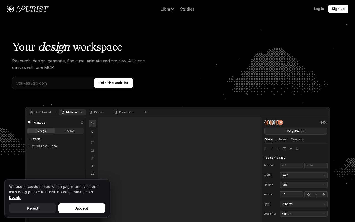Click the flip horizontal icon
This screenshot has height=222, width=355.
click(316, 195)
